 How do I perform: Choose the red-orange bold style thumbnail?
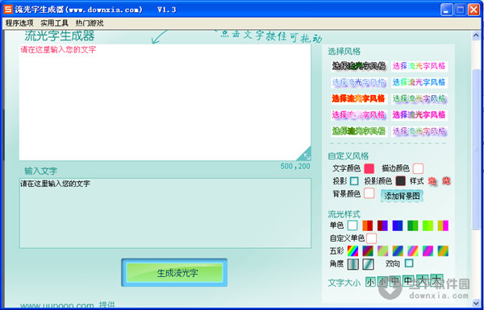coord(359,98)
